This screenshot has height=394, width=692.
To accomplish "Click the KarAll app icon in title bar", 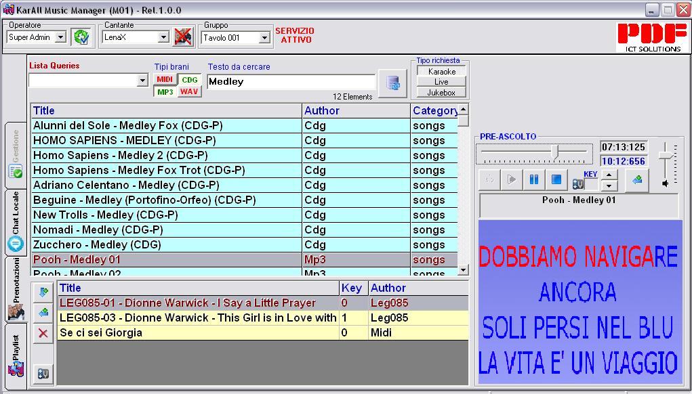I will [8, 9].
